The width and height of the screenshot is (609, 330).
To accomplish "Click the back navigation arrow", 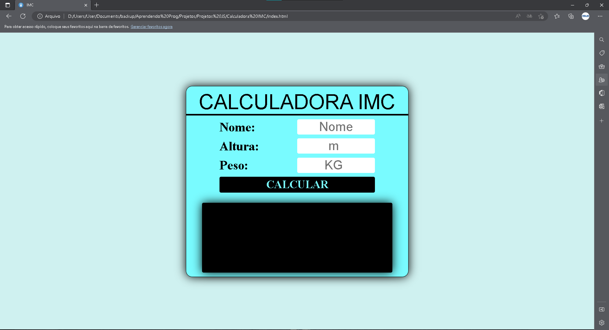I will coord(9,16).
